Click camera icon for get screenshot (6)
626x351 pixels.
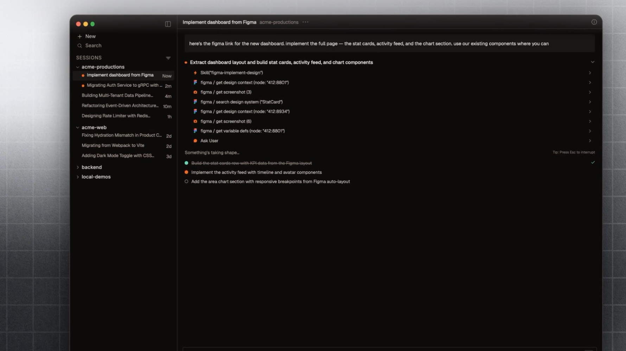pyautogui.click(x=195, y=121)
